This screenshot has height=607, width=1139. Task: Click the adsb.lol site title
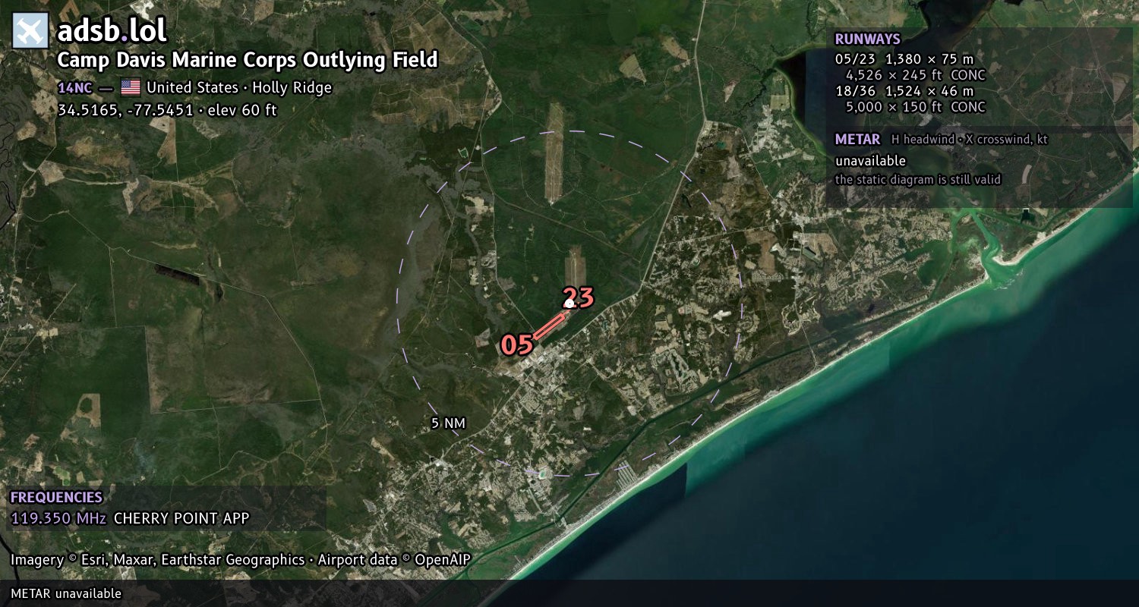pyautogui.click(x=112, y=31)
